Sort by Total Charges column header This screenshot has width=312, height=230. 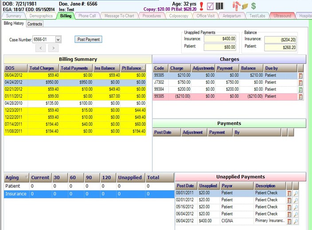point(43,68)
